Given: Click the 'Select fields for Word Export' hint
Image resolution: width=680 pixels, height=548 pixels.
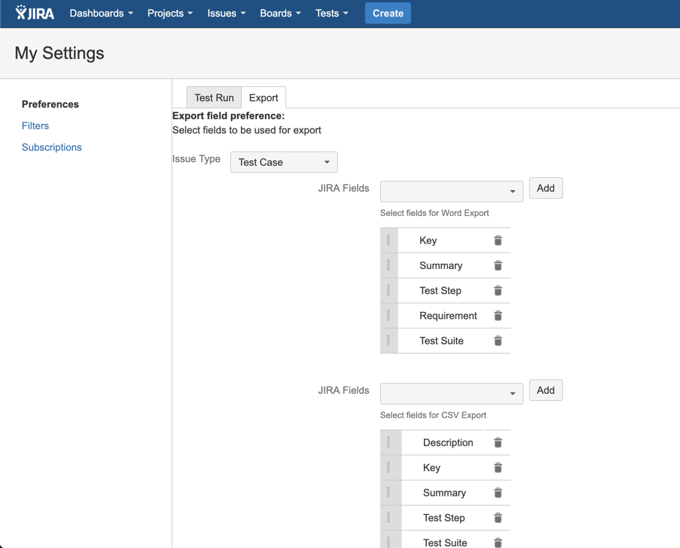Looking at the screenshot, I should click(x=434, y=213).
